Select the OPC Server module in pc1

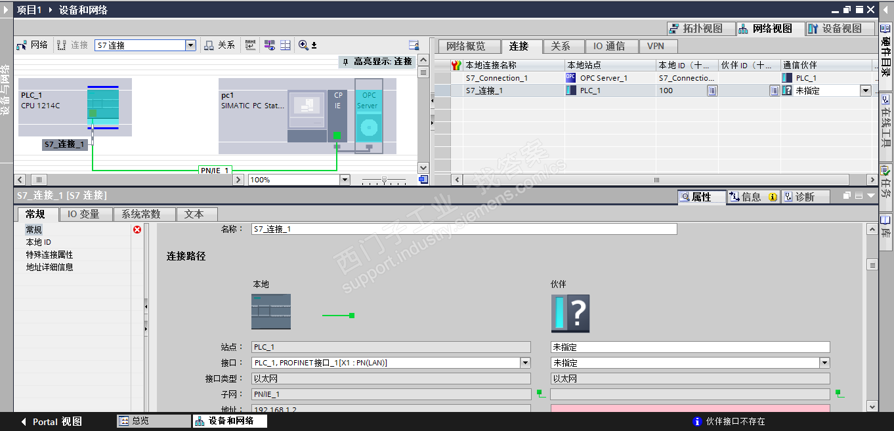click(x=368, y=116)
